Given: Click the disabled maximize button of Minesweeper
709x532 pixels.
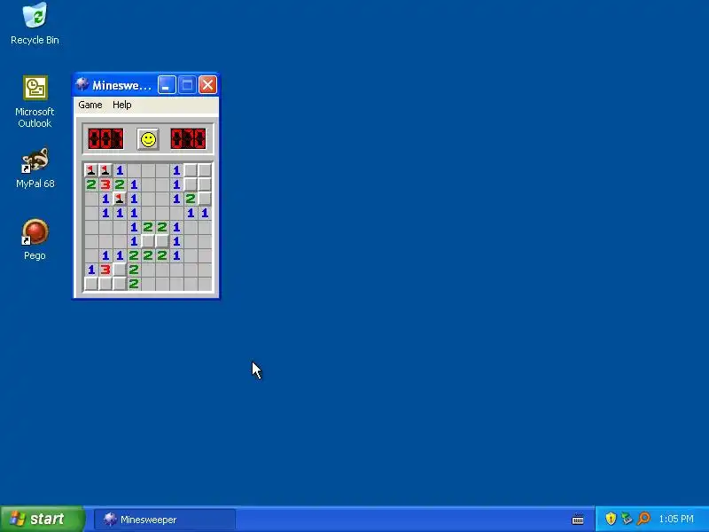Looking at the screenshot, I should coord(187,84).
